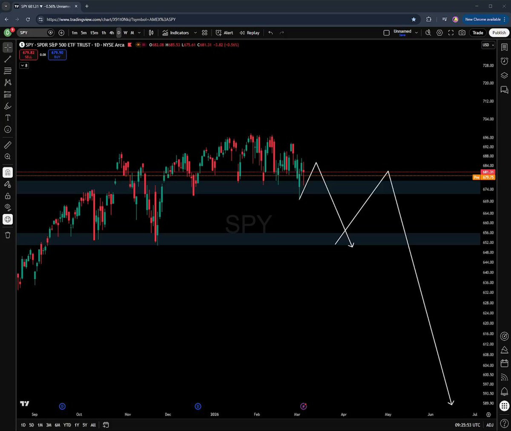Open the go to date calendar icon
The width and height of the screenshot is (511, 431).
point(106,425)
